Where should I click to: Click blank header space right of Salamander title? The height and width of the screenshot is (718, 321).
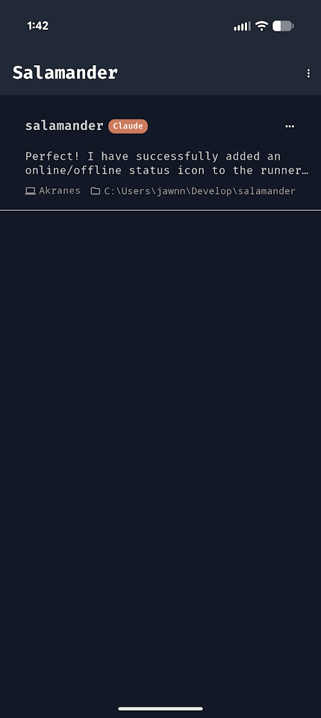click(211, 73)
